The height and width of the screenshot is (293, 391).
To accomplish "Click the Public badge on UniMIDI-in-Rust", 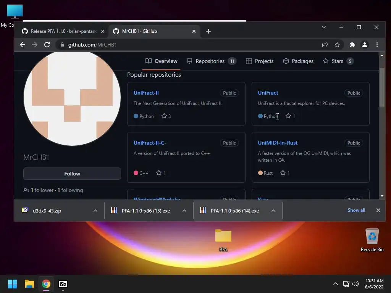I will coord(354,143).
